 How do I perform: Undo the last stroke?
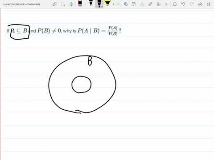pos(183,4)
